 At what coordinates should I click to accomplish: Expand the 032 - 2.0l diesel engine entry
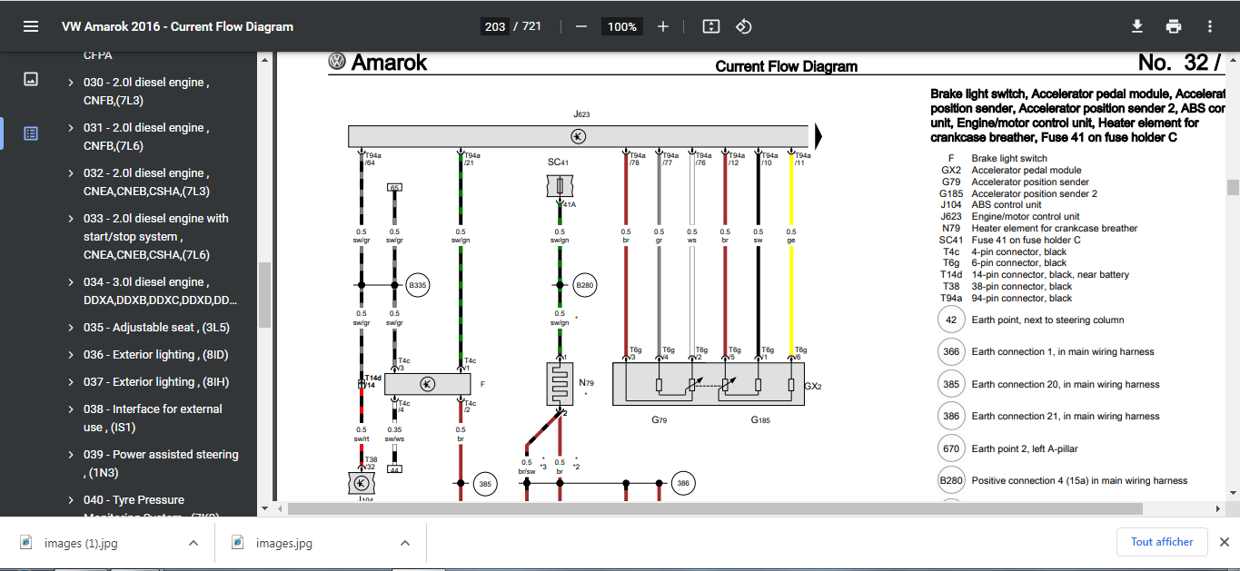coord(71,173)
